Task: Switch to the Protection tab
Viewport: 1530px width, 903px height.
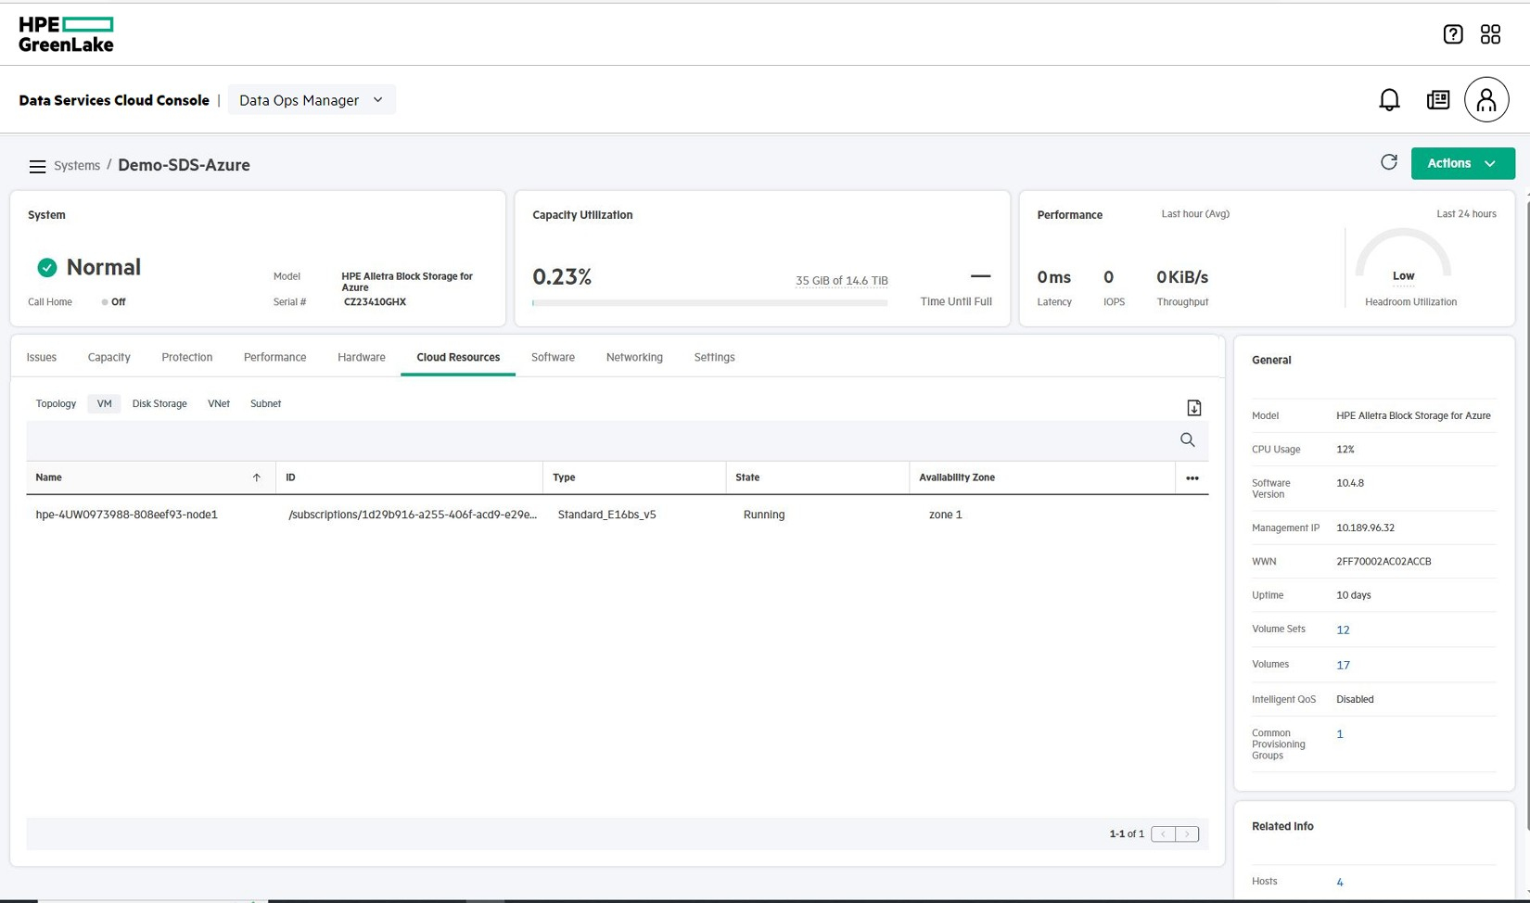Action: (187, 357)
